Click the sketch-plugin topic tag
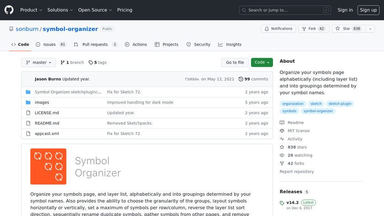The height and width of the screenshot is (216, 384). tap(340, 104)
